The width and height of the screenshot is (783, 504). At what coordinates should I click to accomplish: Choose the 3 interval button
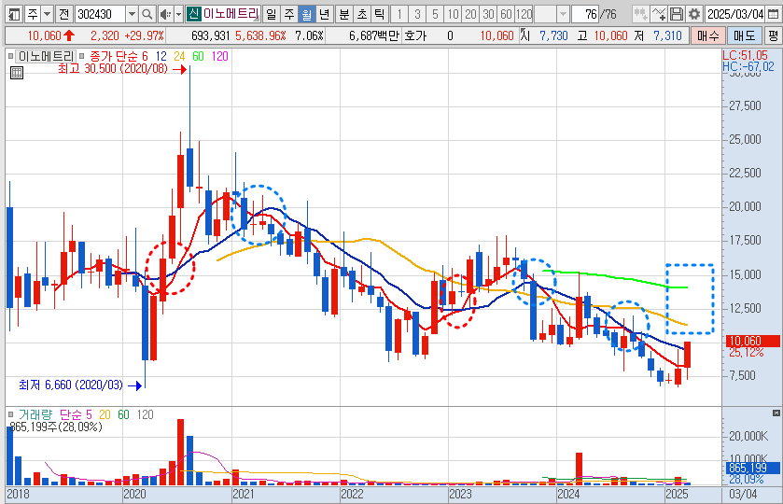(417, 14)
